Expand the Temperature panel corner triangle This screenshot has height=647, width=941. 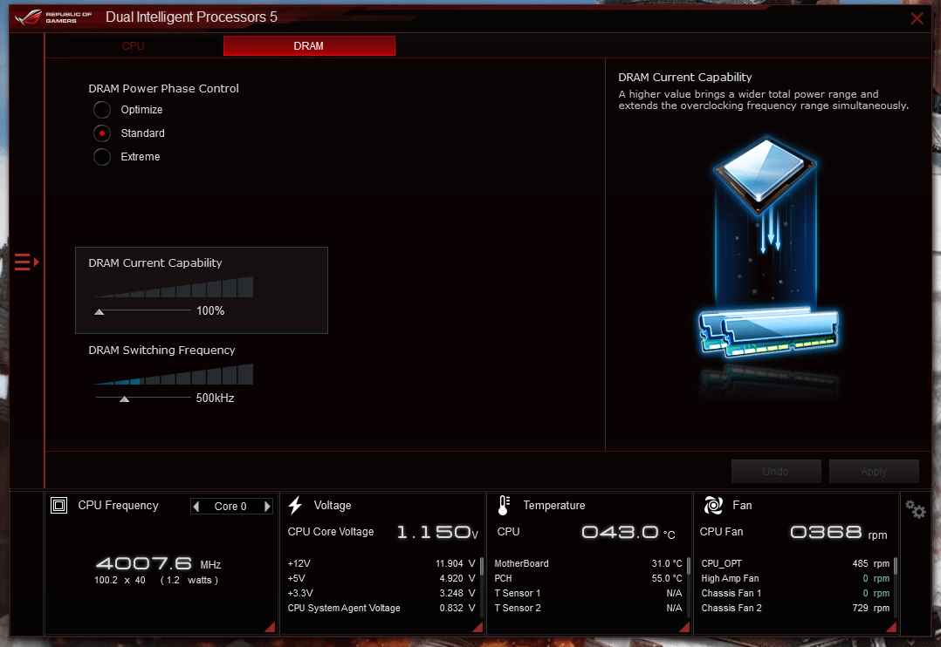point(684,627)
